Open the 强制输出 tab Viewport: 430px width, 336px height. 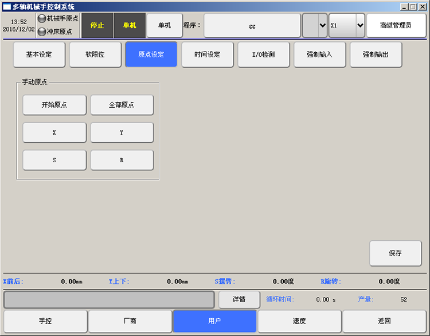tap(376, 54)
